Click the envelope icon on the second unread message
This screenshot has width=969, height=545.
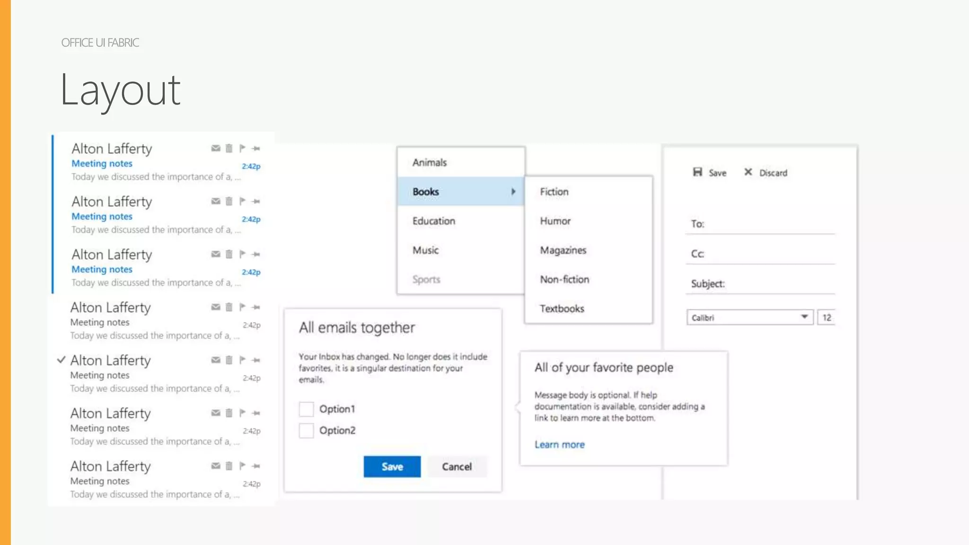coord(216,202)
